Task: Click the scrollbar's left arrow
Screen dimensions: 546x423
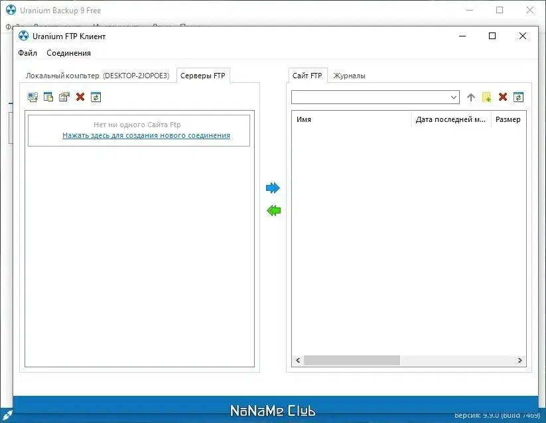Action: (x=298, y=361)
